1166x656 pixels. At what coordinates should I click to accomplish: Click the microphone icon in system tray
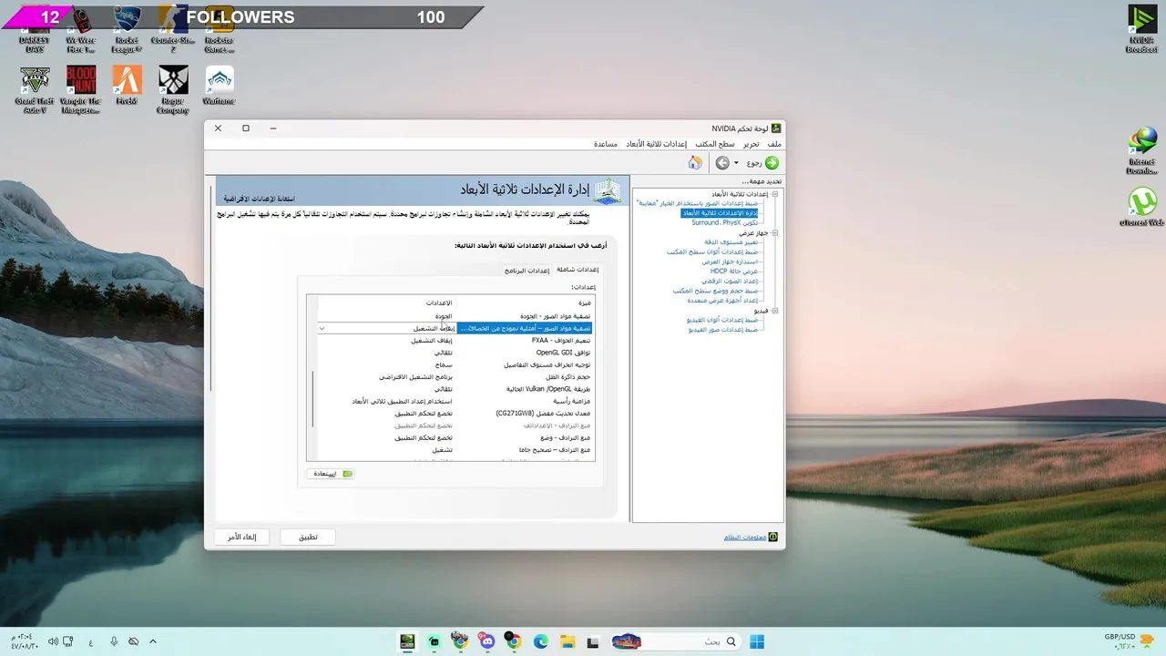click(x=114, y=642)
